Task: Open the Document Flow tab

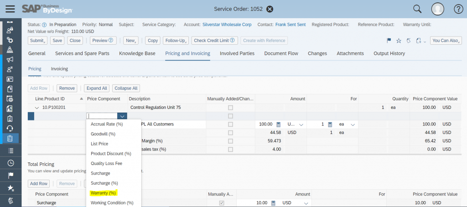Action: (281, 54)
